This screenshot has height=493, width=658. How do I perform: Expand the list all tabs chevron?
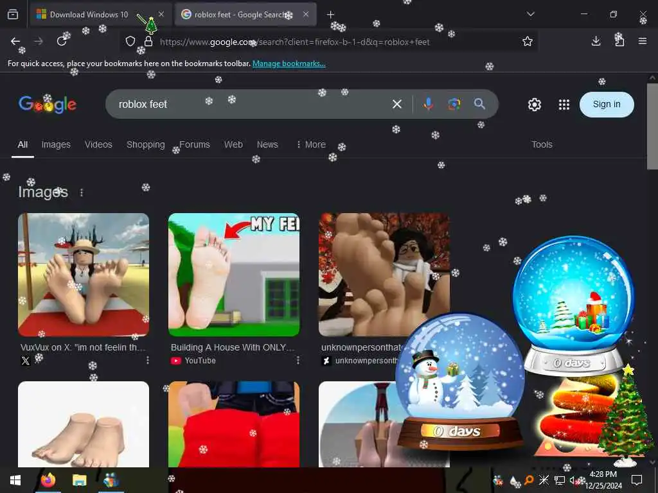pyautogui.click(x=531, y=14)
